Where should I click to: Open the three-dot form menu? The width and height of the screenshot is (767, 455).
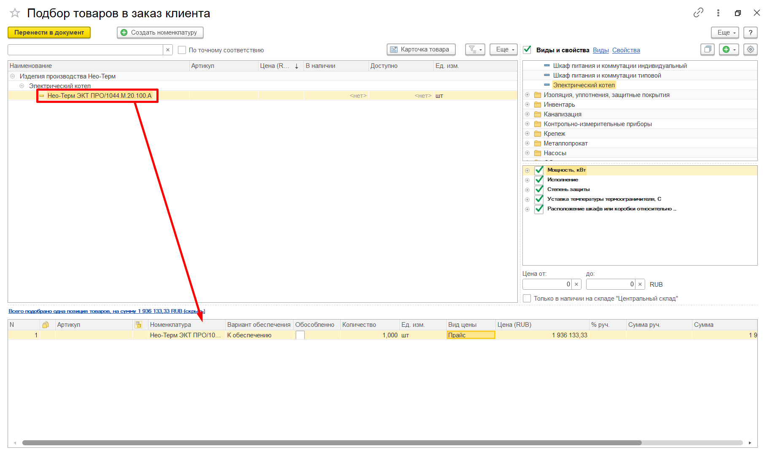[x=718, y=13]
